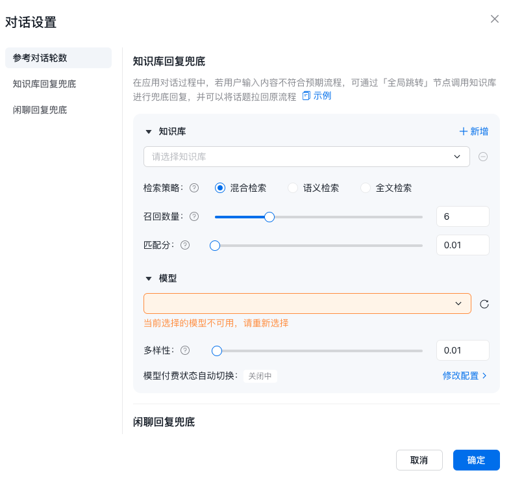The image size is (511, 477).
Task: Select 语义检索 retrieval strategy
Action: (293, 188)
